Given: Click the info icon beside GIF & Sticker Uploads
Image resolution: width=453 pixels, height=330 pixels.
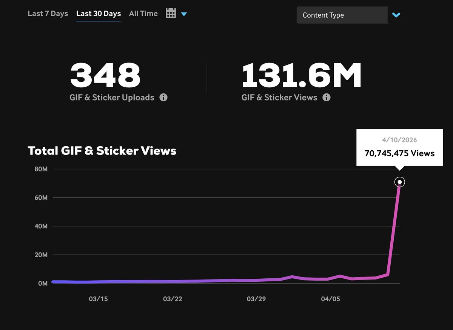Looking at the screenshot, I should coord(163,98).
